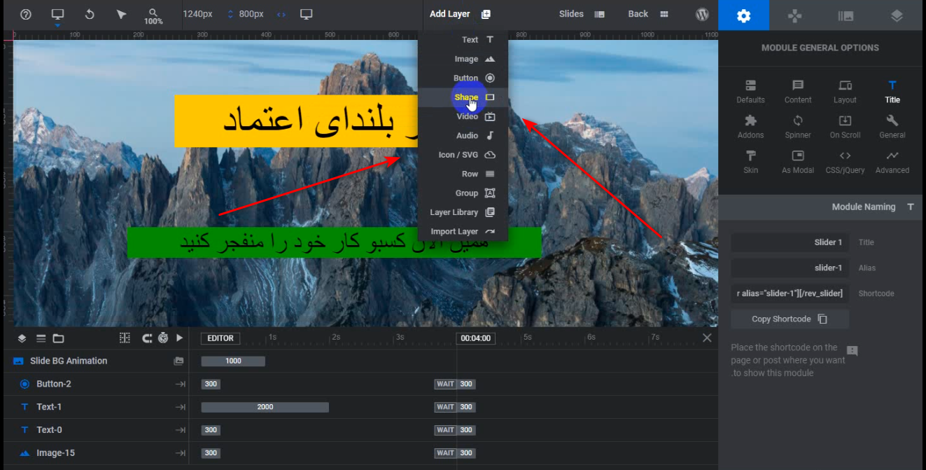Click the undo arrow icon
This screenshot has height=470, width=926.
click(x=90, y=14)
